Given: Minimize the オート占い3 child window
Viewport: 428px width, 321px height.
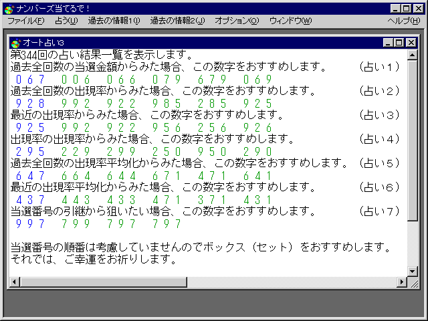Looking at the screenshot, I should point(388,43).
